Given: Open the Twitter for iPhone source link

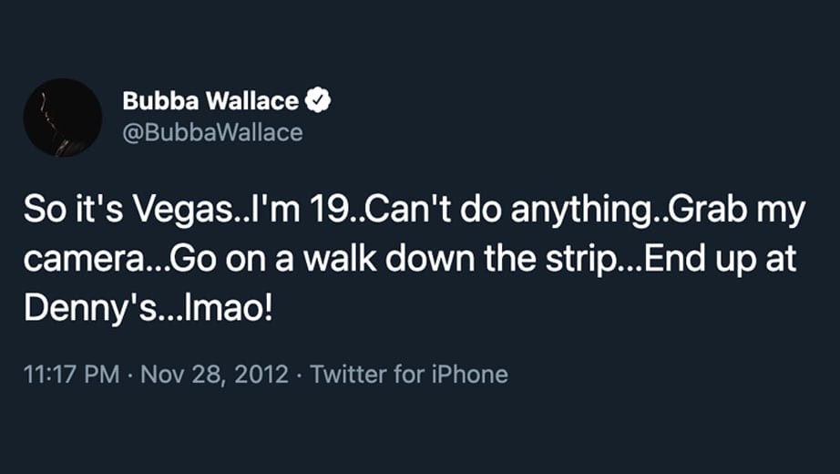Looking at the screenshot, I should click(409, 374).
